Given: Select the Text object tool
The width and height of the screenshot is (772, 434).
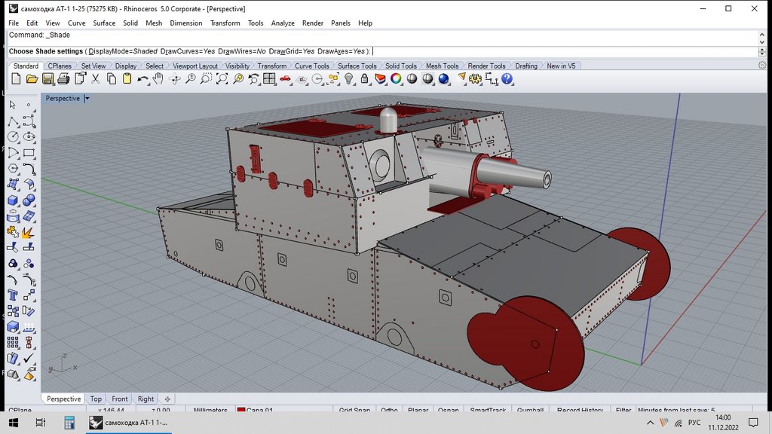Looking at the screenshot, I should (13, 295).
